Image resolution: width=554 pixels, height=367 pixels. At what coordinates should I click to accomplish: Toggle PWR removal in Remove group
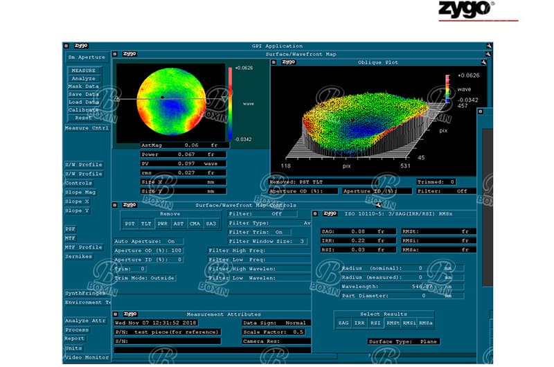161,224
